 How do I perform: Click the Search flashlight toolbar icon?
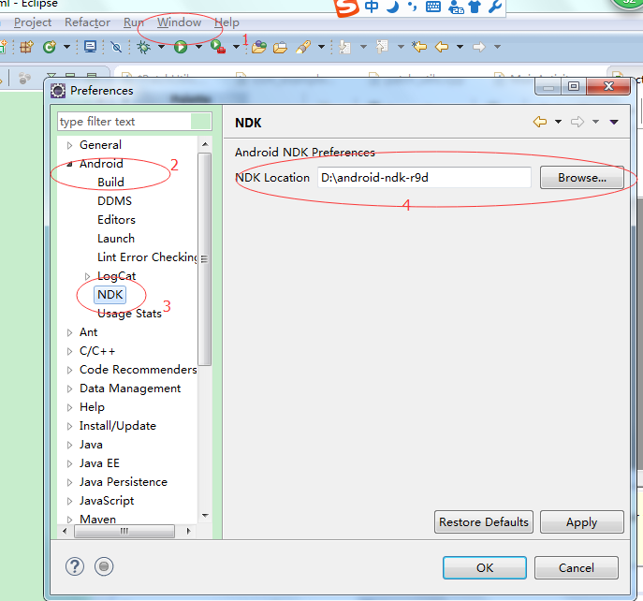coord(303,47)
